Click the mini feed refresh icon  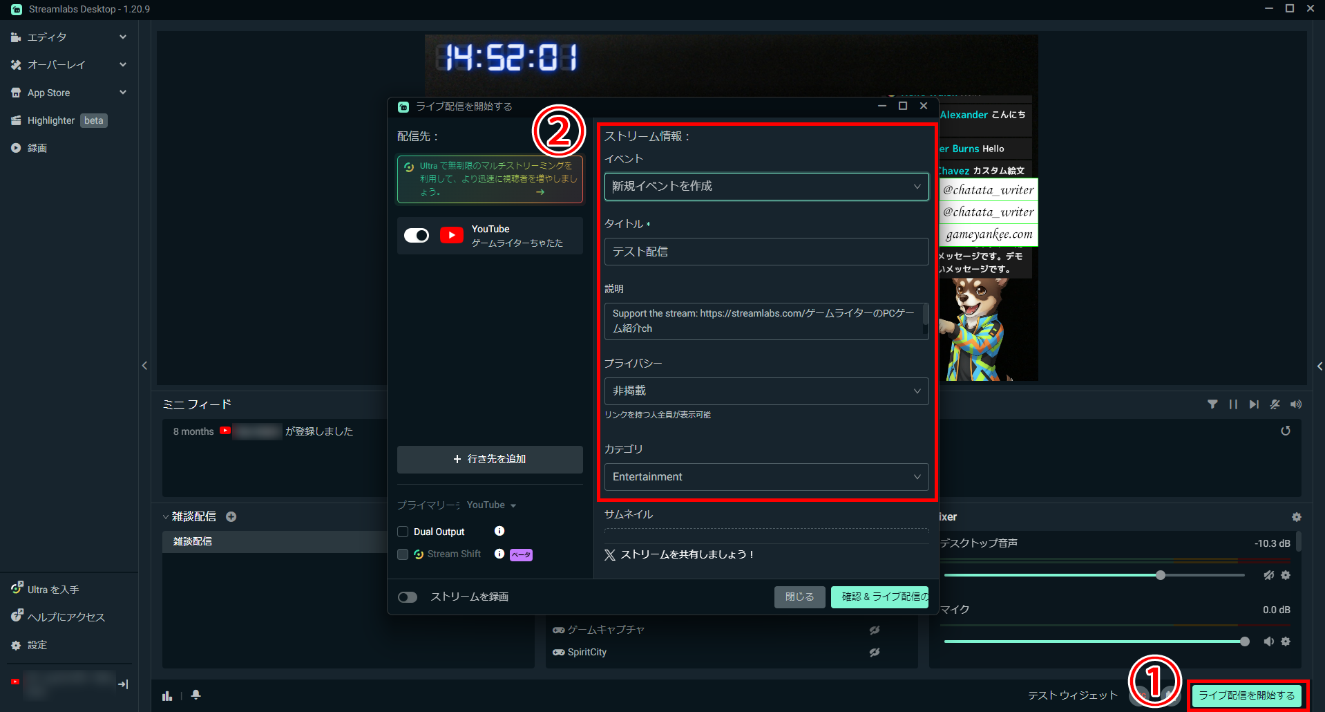coord(1286,431)
